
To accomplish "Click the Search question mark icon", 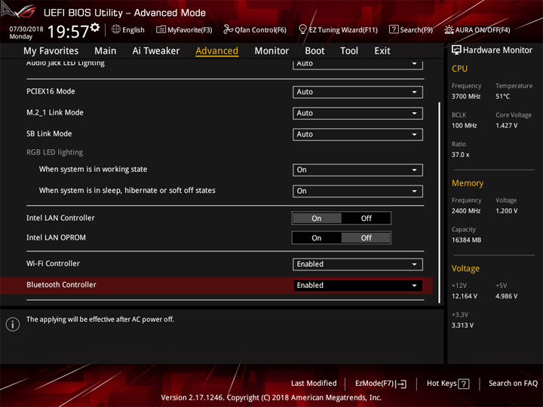I will pyautogui.click(x=394, y=29).
